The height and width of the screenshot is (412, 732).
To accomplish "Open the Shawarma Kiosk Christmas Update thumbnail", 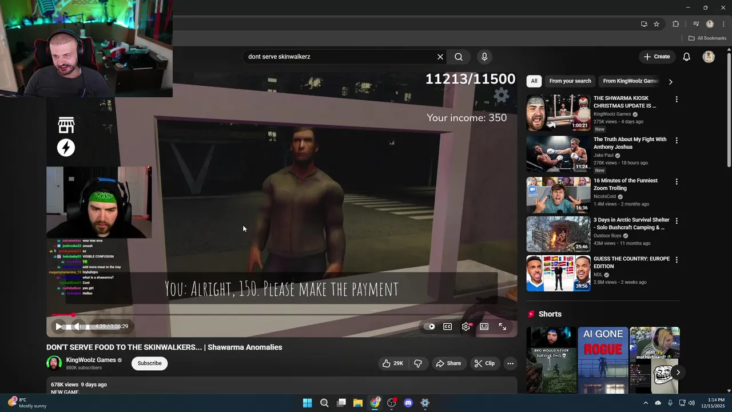I will pos(558,113).
